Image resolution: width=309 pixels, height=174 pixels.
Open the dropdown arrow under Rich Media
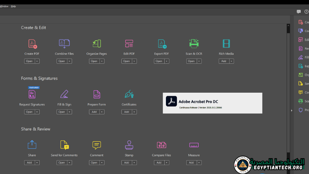click(232, 61)
